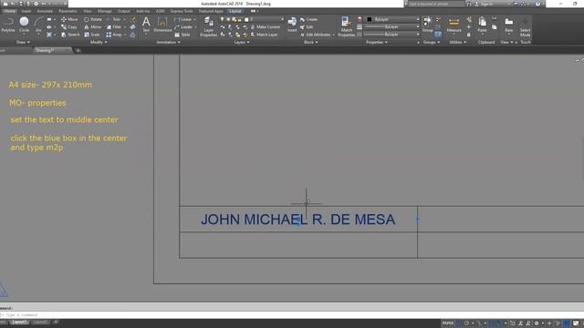Choose the Linear dimension tool
The image size is (584, 328).
click(182, 19)
